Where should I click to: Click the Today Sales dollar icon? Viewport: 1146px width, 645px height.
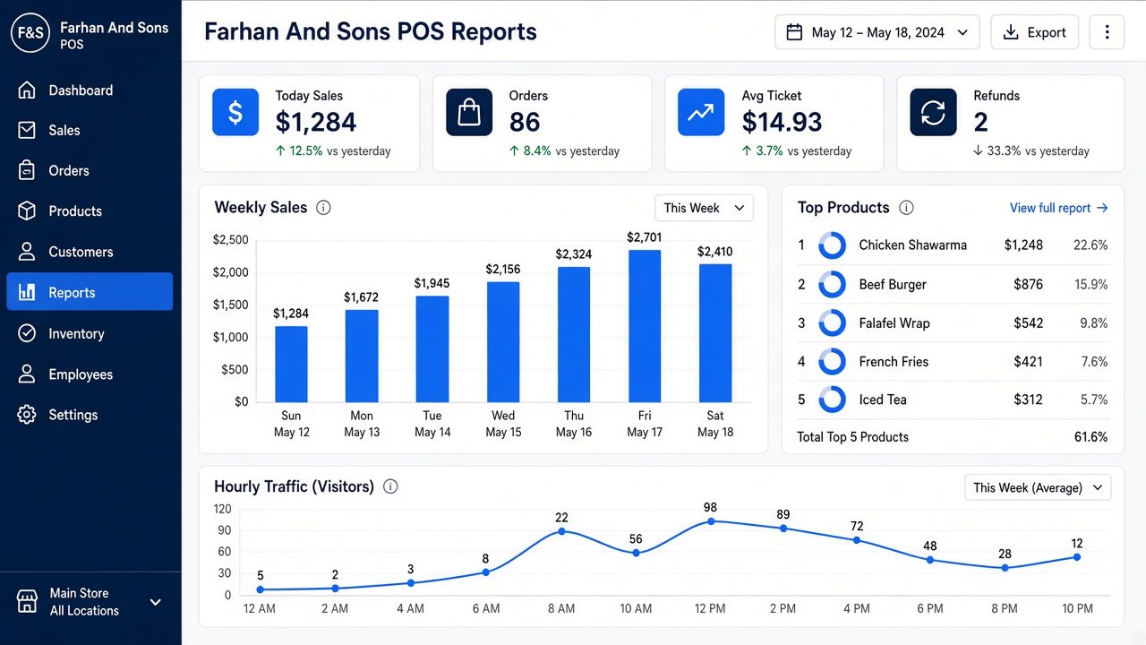coord(235,112)
